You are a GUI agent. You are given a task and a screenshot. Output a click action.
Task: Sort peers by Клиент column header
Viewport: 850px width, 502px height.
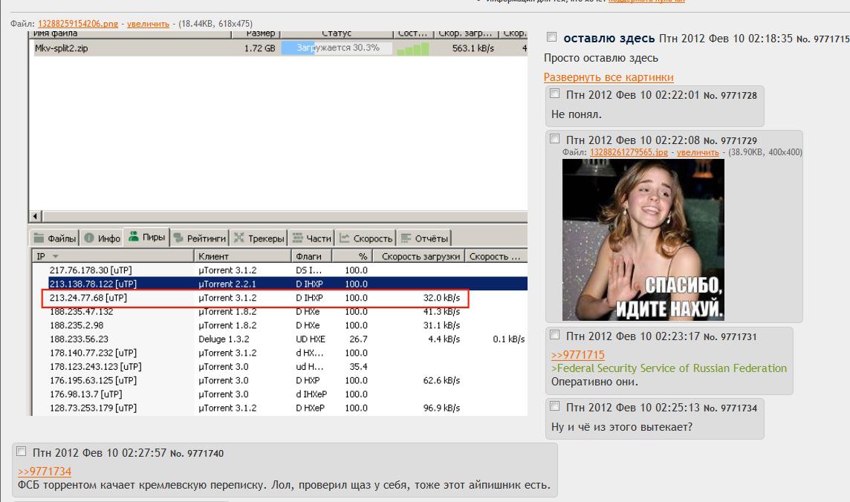(242, 256)
